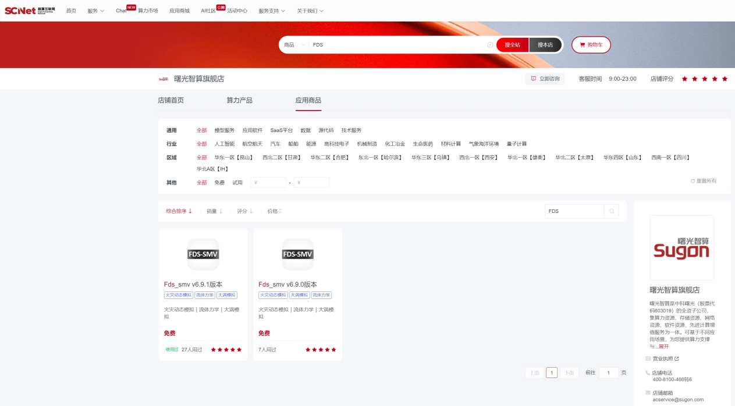
Task: Click the FDS-SMV v6.9.0 product icon
Action: [297, 254]
